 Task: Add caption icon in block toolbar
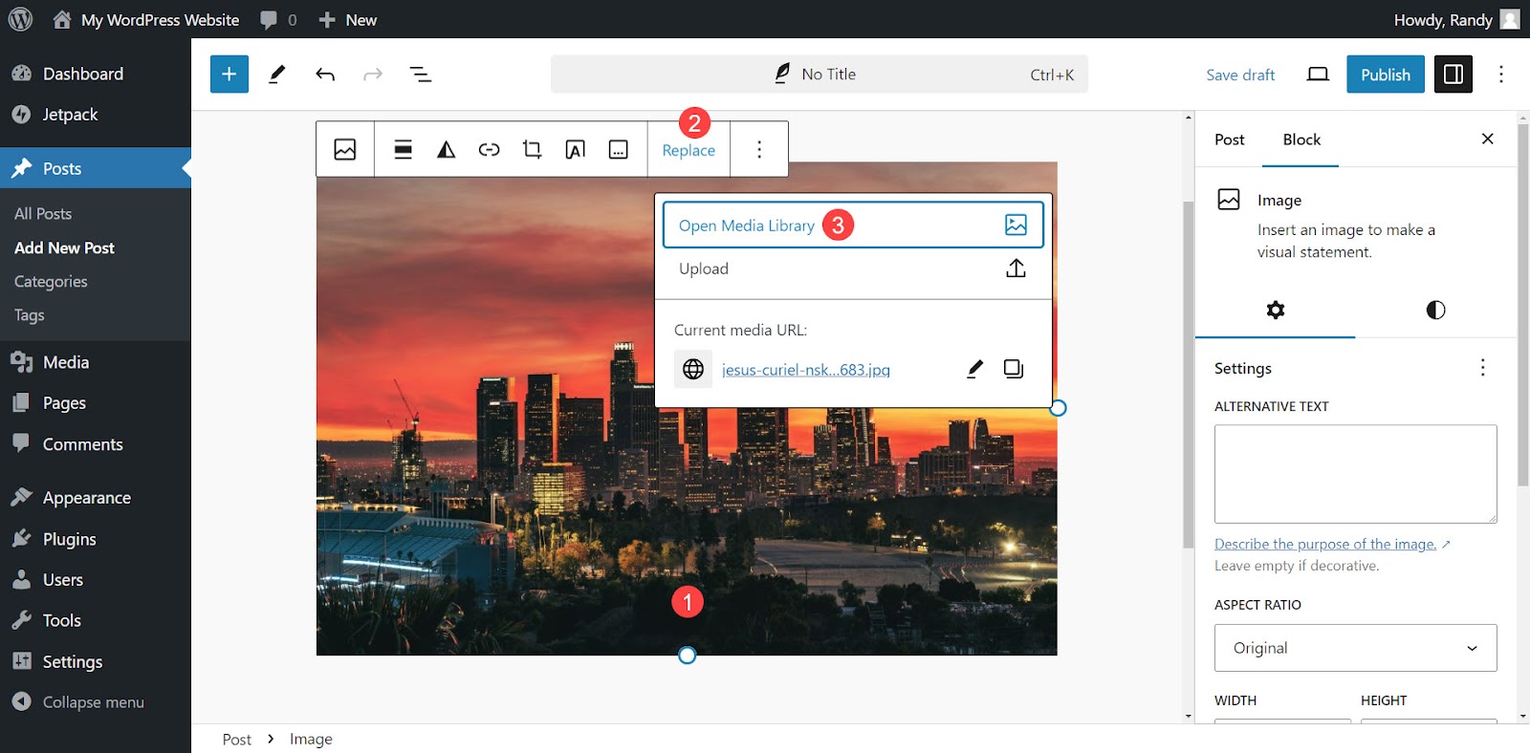point(619,149)
